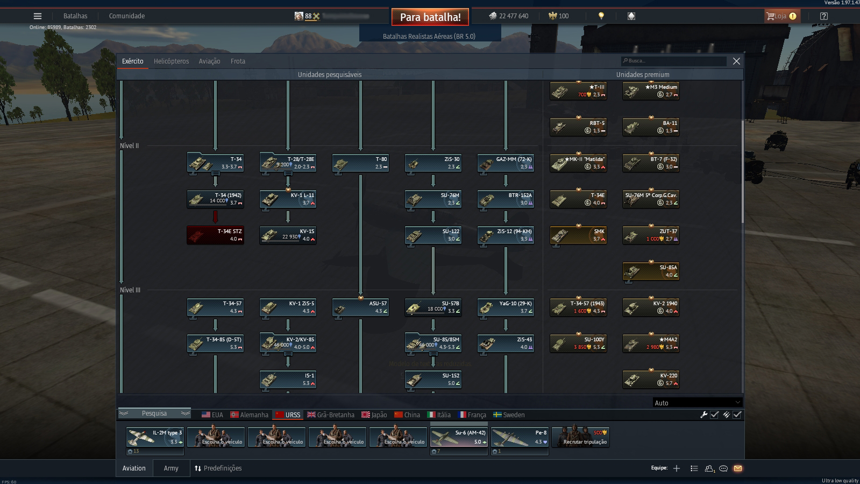Select the URSS nation flag
The image size is (860, 484).
288,415
